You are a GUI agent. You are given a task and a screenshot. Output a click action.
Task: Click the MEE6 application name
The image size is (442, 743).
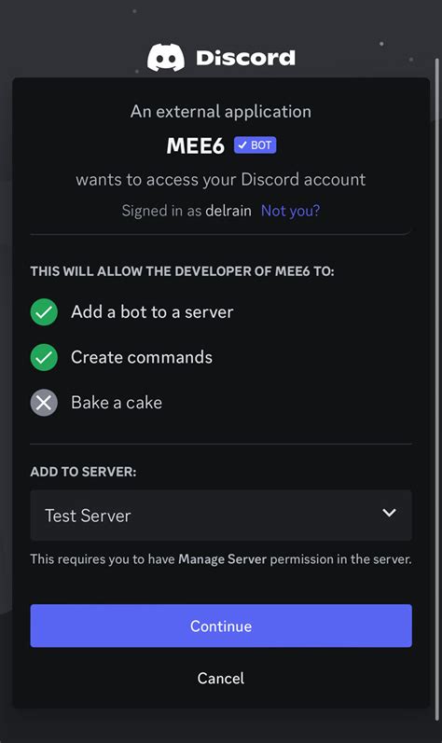click(x=196, y=145)
